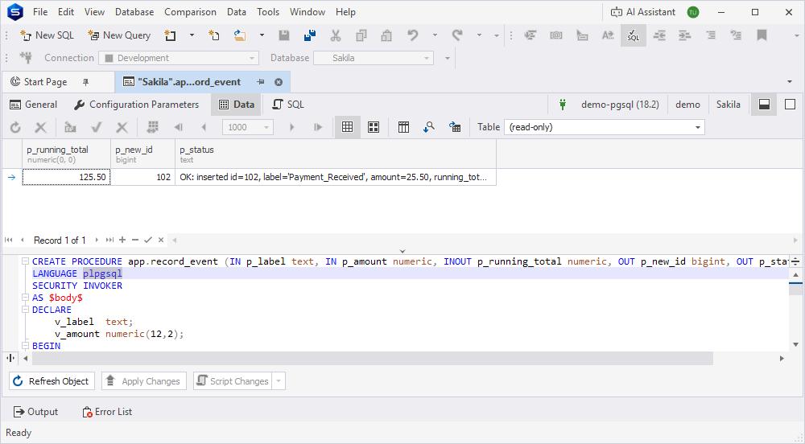Toggle the split view layout button
The width and height of the screenshot is (805, 444).
click(764, 105)
